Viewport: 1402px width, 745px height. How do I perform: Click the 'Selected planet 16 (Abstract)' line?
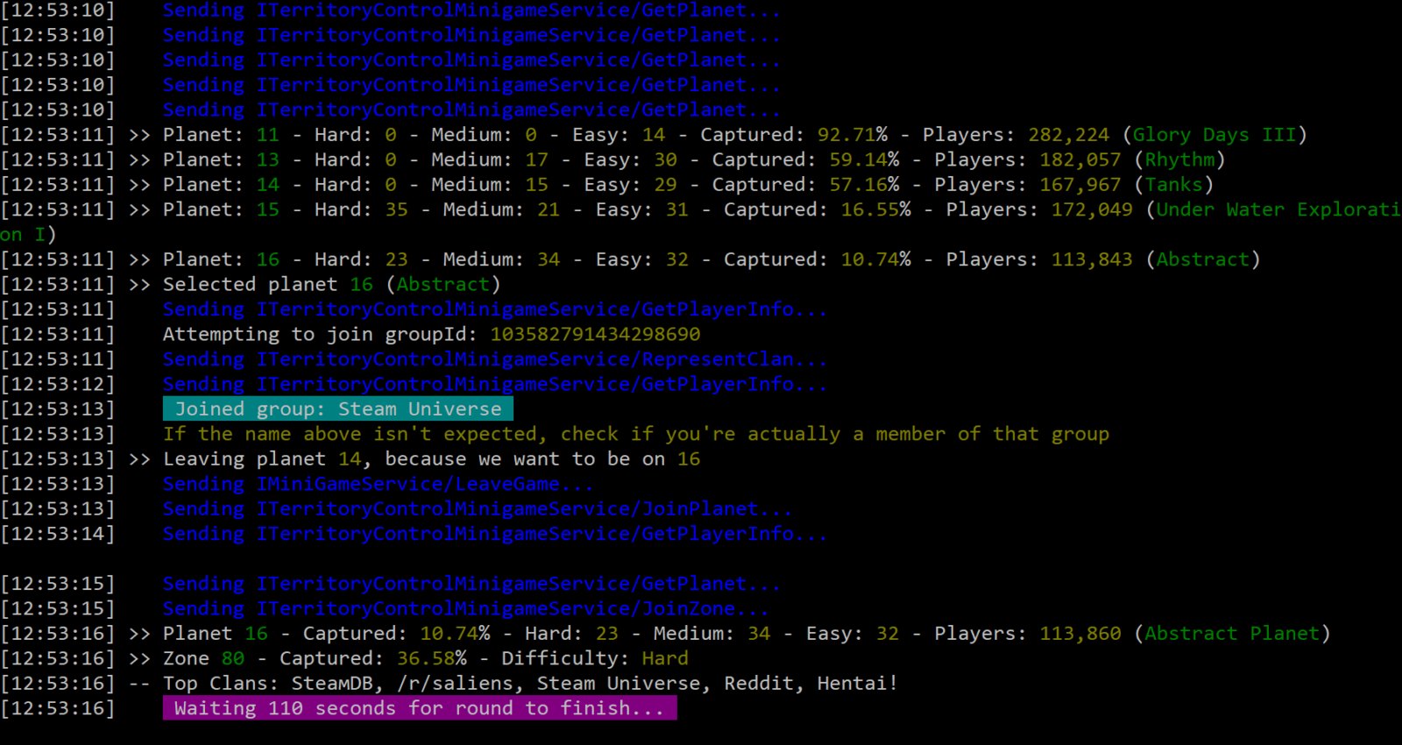click(x=330, y=285)
